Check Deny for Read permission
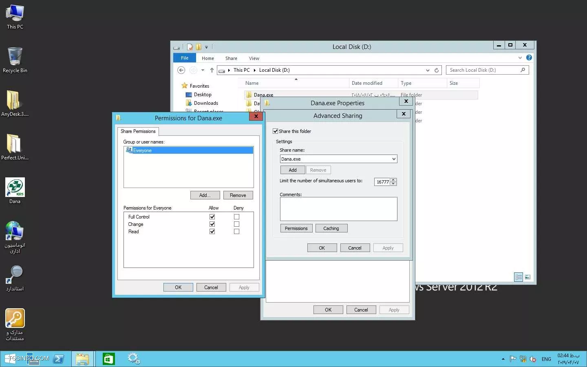Viewport: 587px width, 367px height. point(236,232)
